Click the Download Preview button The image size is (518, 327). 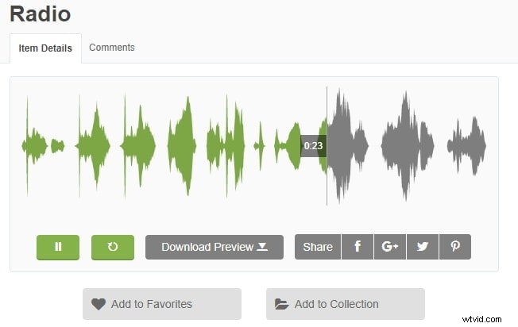pos(215,247)
